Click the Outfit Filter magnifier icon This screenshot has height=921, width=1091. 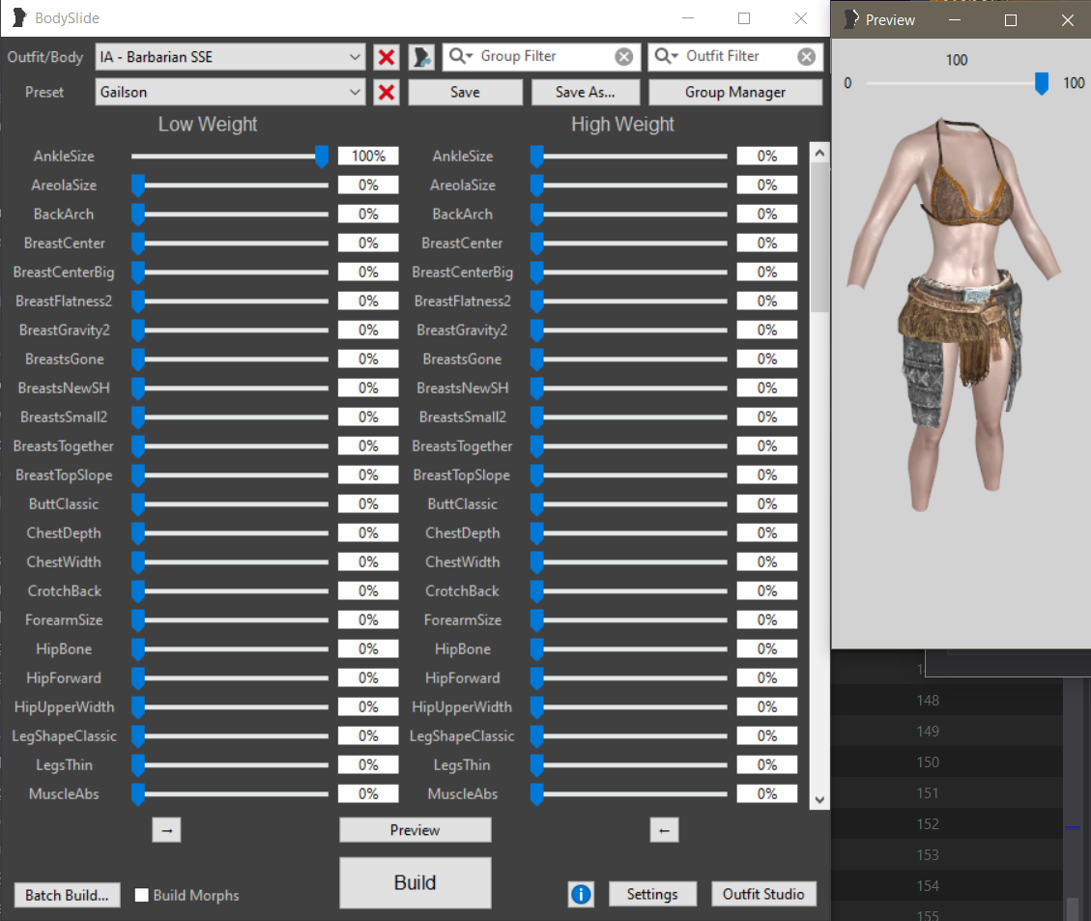tap(666, 56)
